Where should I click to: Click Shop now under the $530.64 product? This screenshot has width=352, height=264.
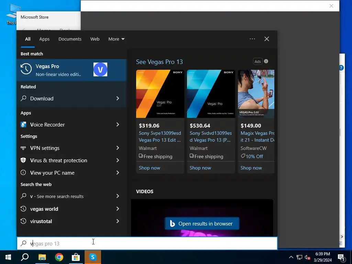coord(200,168)
